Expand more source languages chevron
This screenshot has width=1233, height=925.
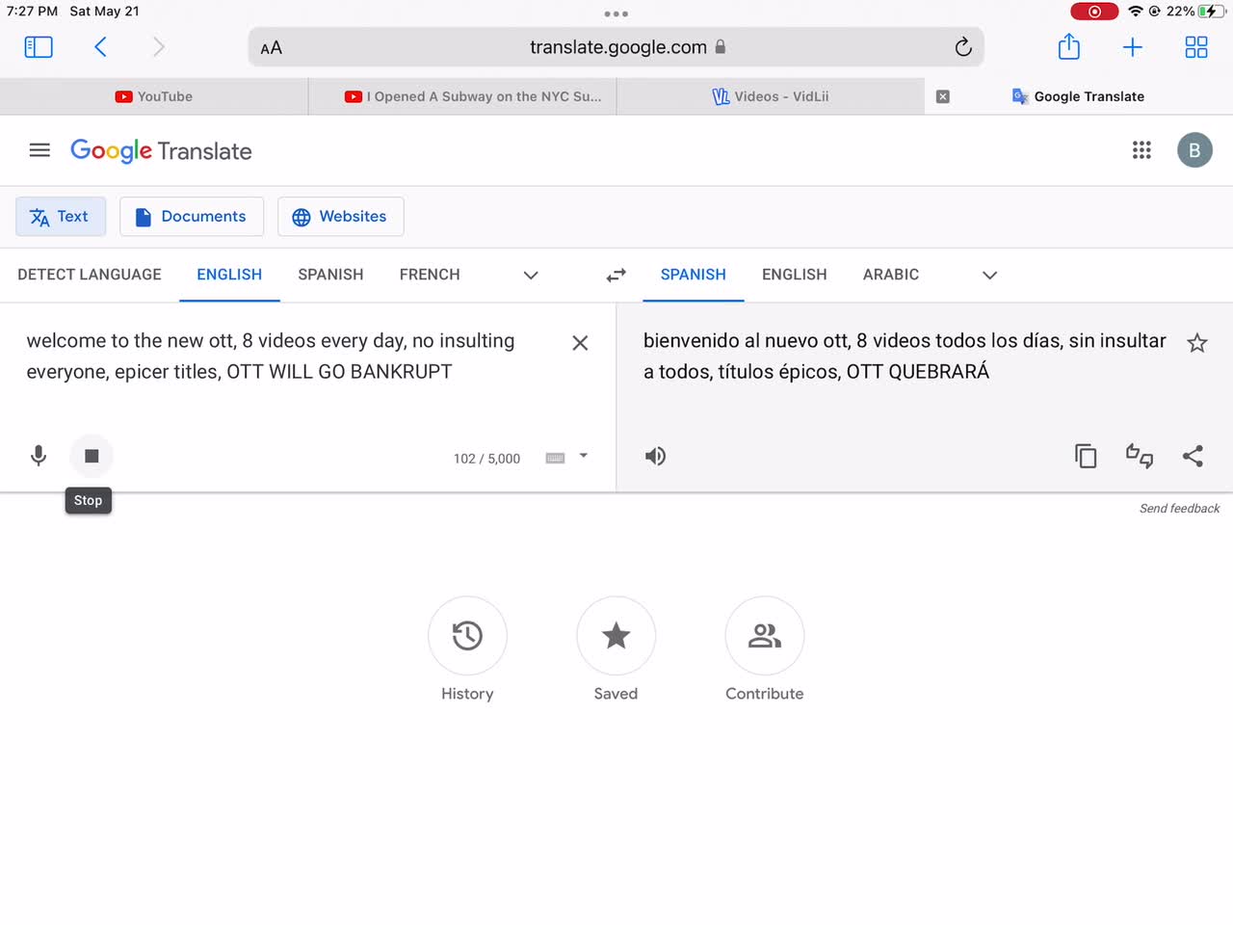(531, 276)
